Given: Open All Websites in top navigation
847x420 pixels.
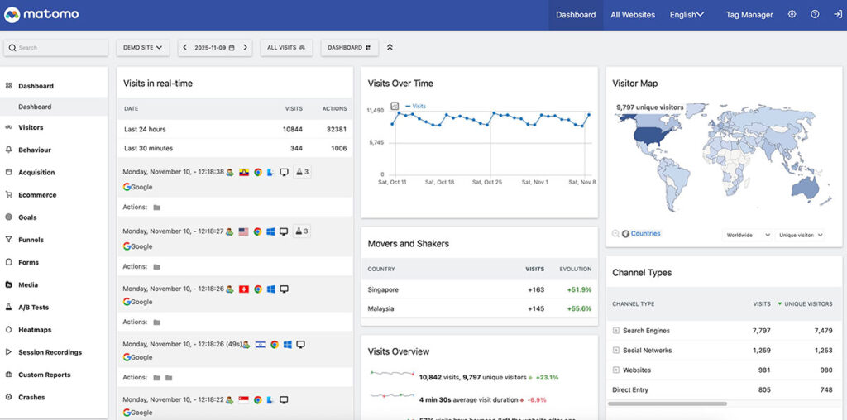Looking at the screenshot, I should pyautogui.click(x=633, y=15).
